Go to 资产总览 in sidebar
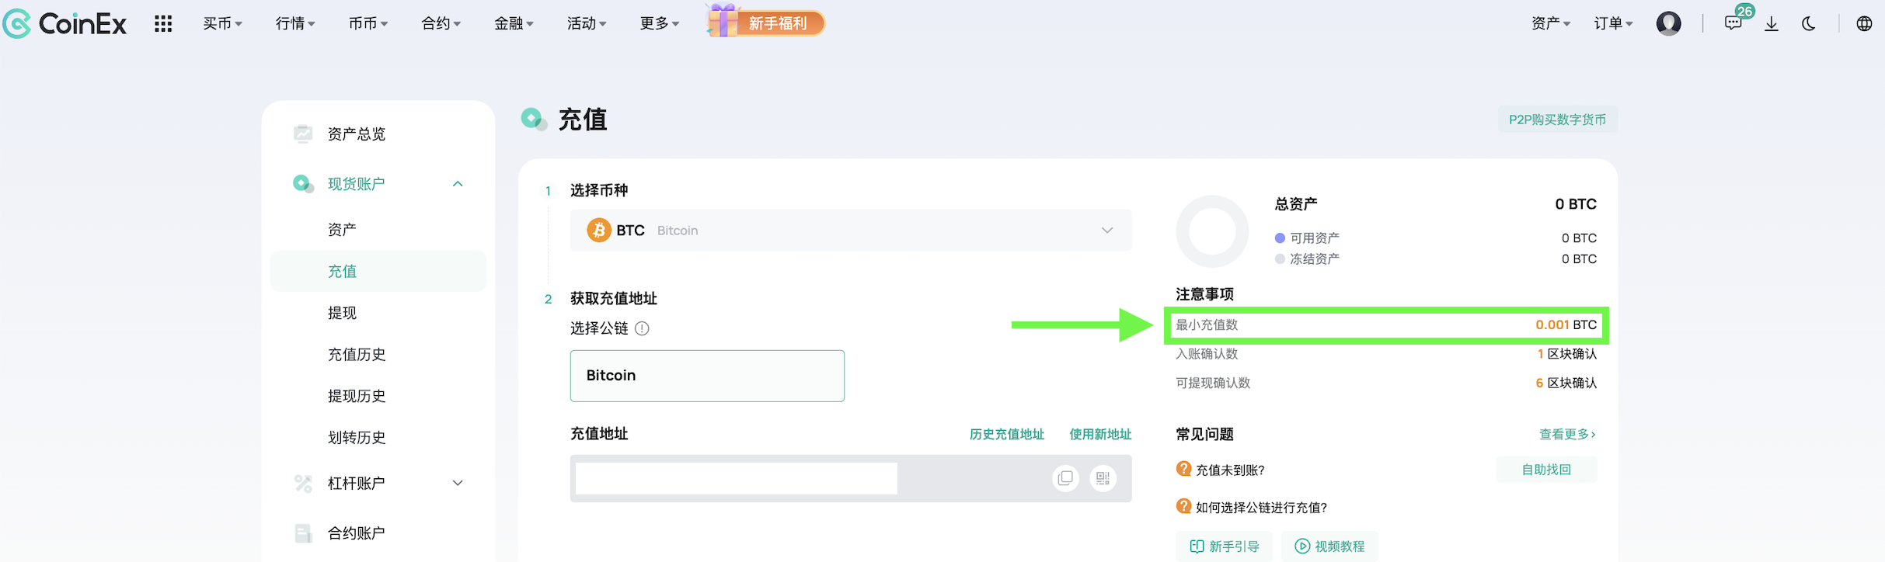This screenshot has height=562, width=1885. pos(357,134)
